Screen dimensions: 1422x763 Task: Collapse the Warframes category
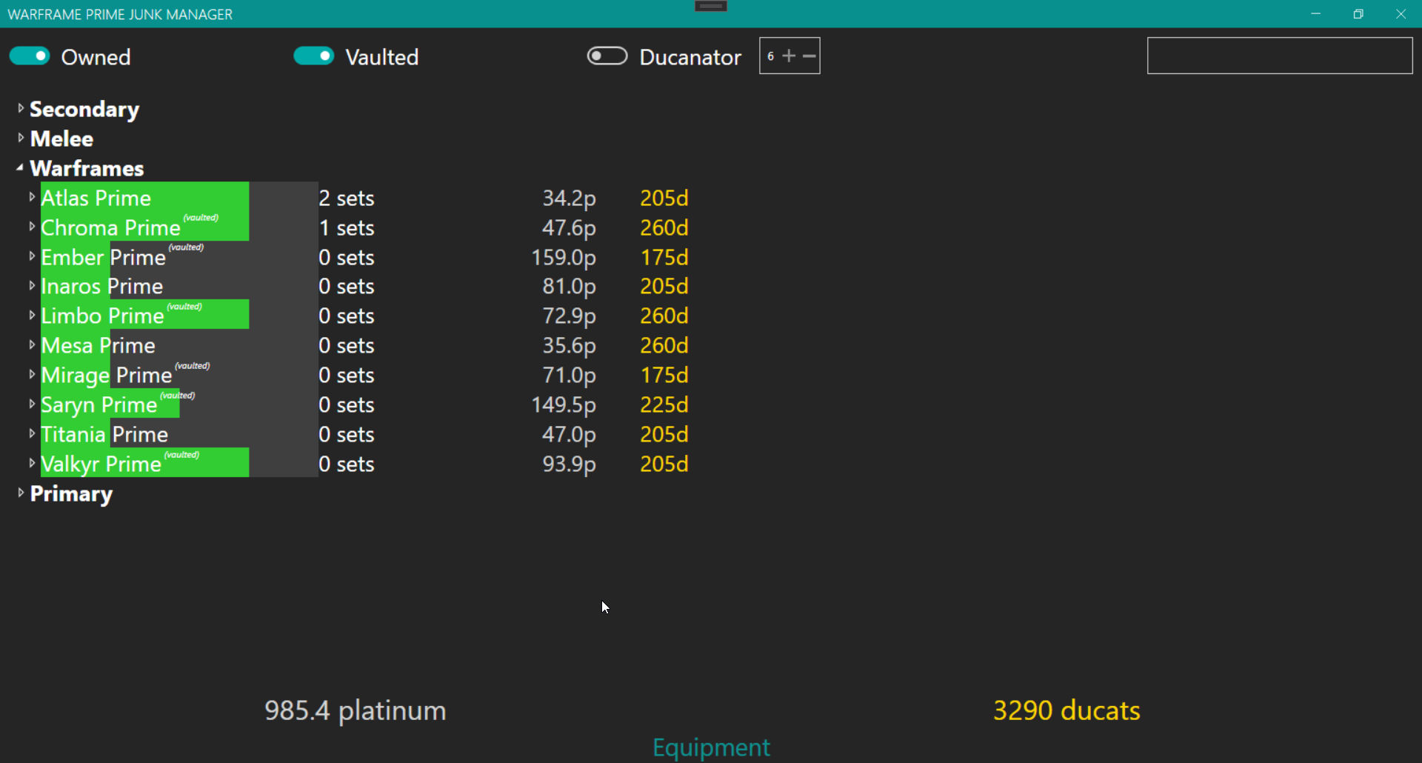click(20, 168)
